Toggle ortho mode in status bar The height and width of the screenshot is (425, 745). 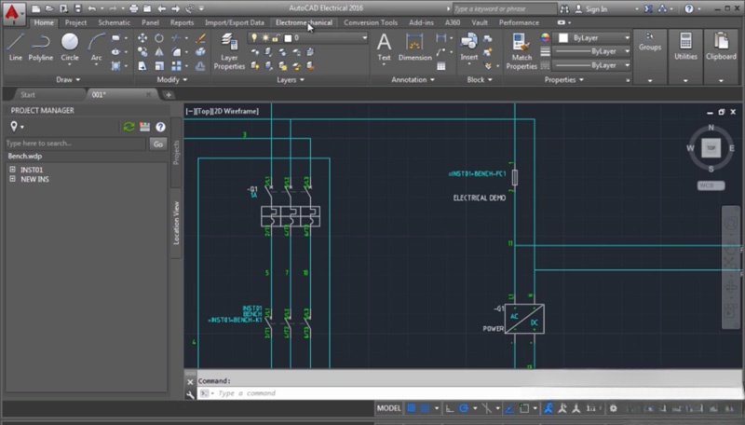(450, 408)
